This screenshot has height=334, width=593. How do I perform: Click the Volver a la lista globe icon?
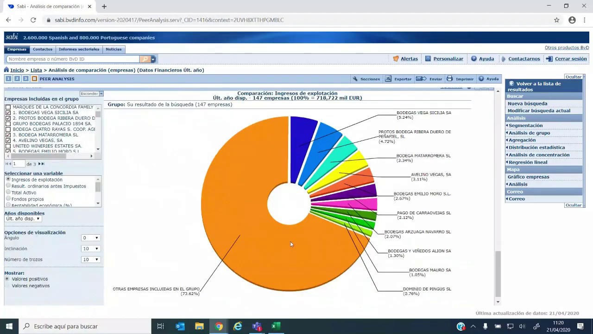tap(511, 84)
